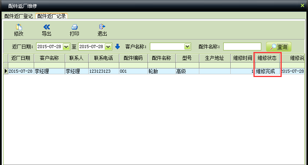This screenshot has width=308, height=165.
Task: Click the 001 part code cell
Action: (x=133, y=71)
